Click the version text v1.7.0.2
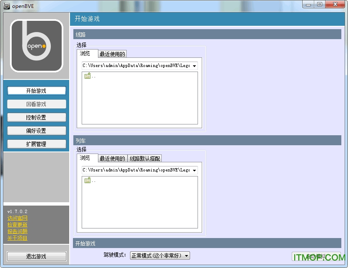Image resolution: width=348 pixels, height=268 pixels. [x=18, y=211]
